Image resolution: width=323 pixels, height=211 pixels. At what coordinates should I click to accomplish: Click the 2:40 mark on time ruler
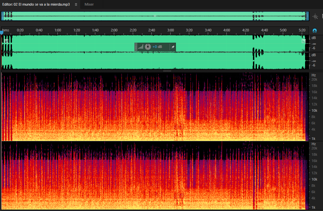click(152, 30)
